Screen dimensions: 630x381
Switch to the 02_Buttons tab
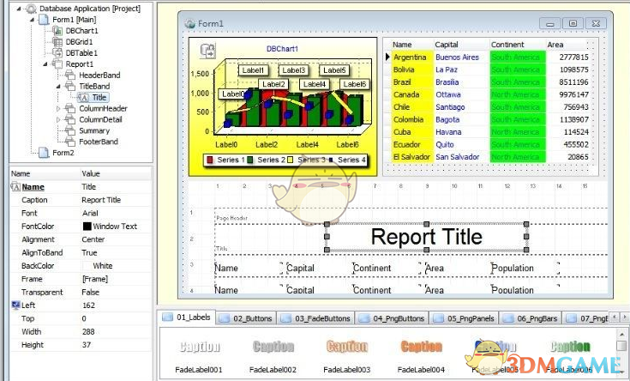[x=247, y=318]
